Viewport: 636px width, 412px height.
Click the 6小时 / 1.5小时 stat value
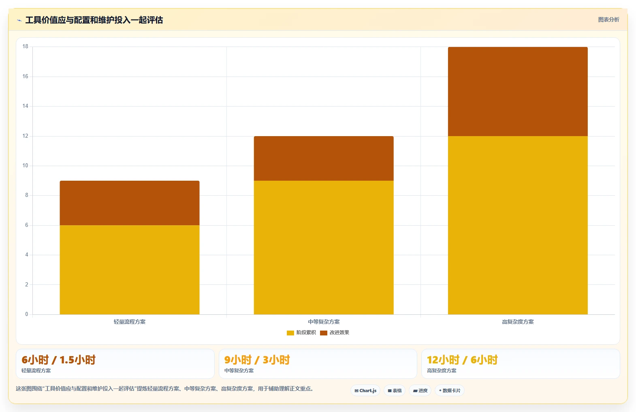[58, 360]
